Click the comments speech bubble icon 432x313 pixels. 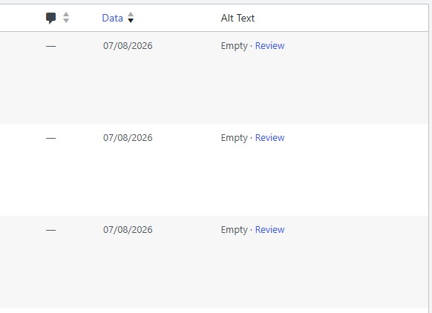[x=51, y=18]
